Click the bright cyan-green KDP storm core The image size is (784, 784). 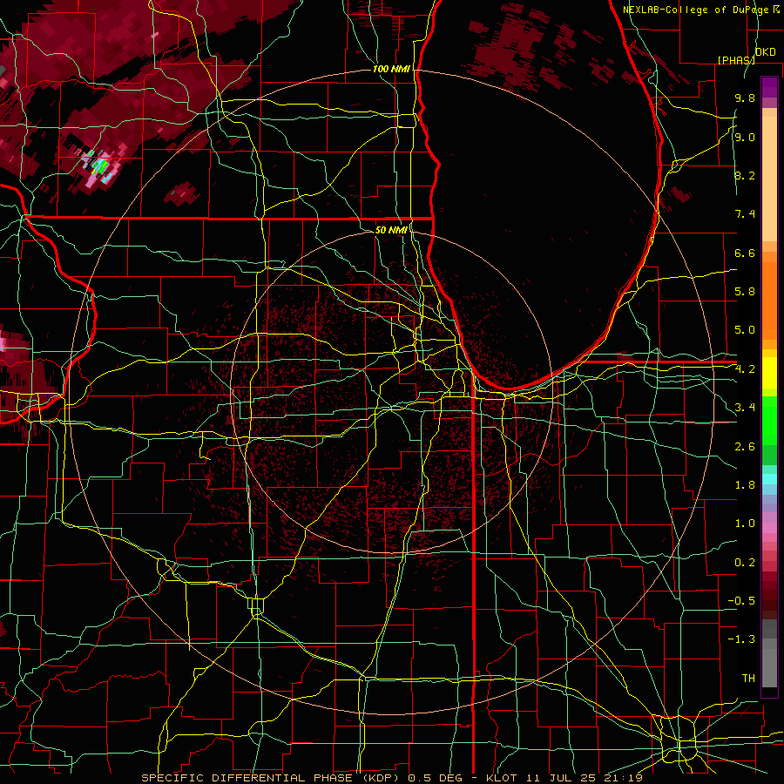tap(100, 166)
